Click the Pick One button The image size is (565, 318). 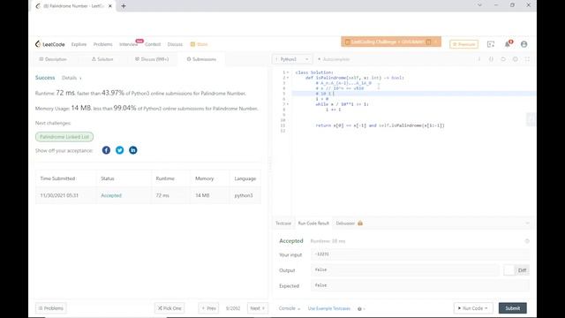tap(169, 308)
